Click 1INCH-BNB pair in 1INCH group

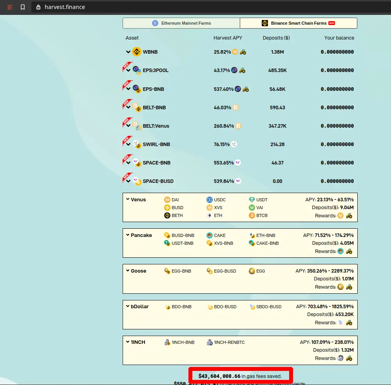tap(179, 342)
